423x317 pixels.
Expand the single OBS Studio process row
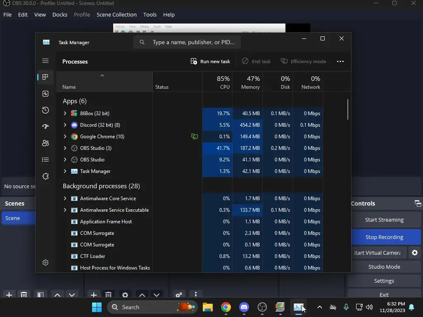click(65, 160)
